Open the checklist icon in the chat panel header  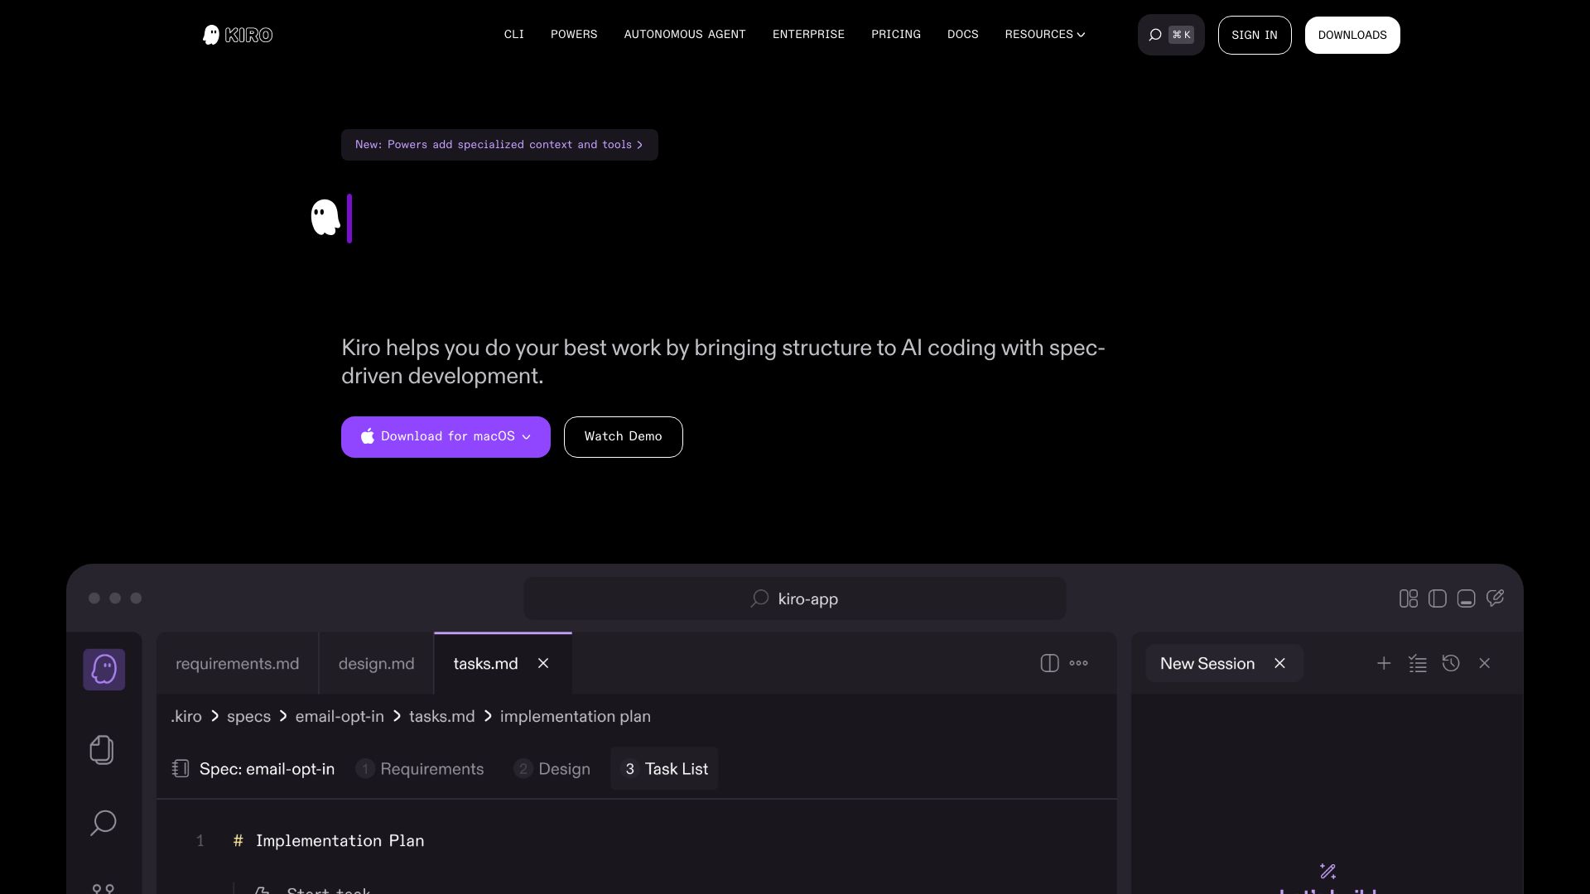tap(1418, 663)
